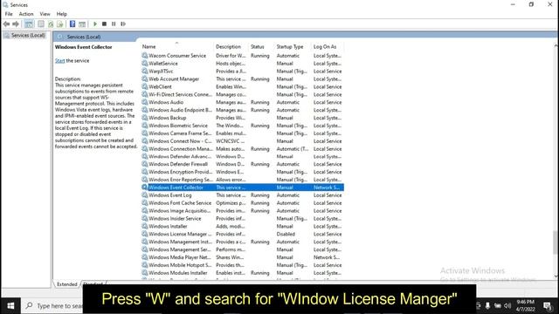This screenshot has width=559, height=314.
Task: Open the Properties toolbar icon
Action: pos(41,24)
